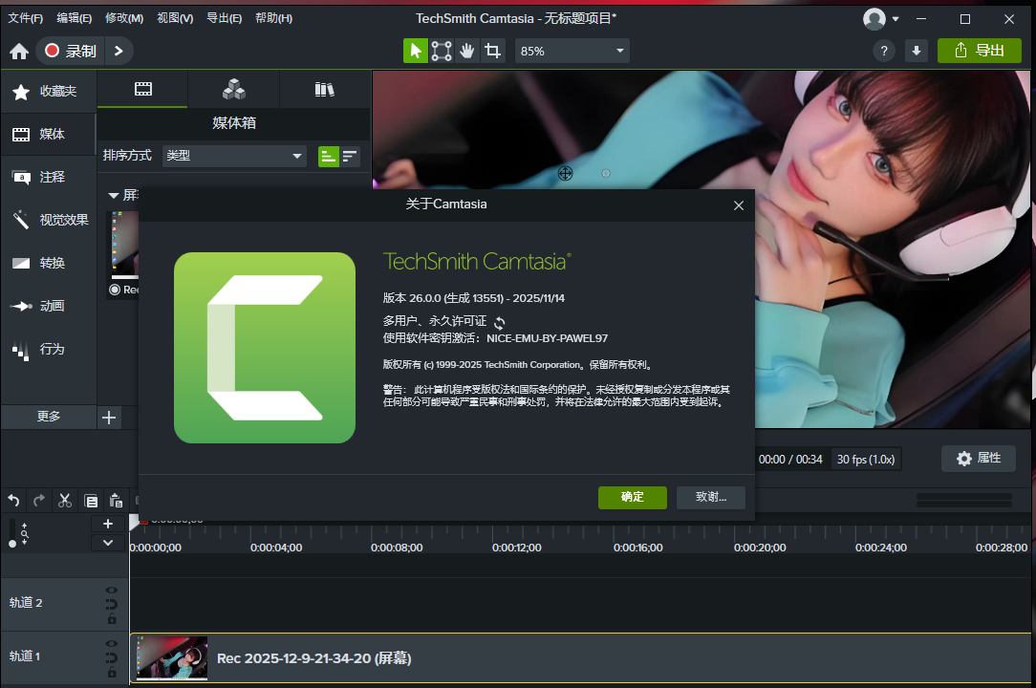
Task: Click the 致谢... button
Action: point(711,497)
